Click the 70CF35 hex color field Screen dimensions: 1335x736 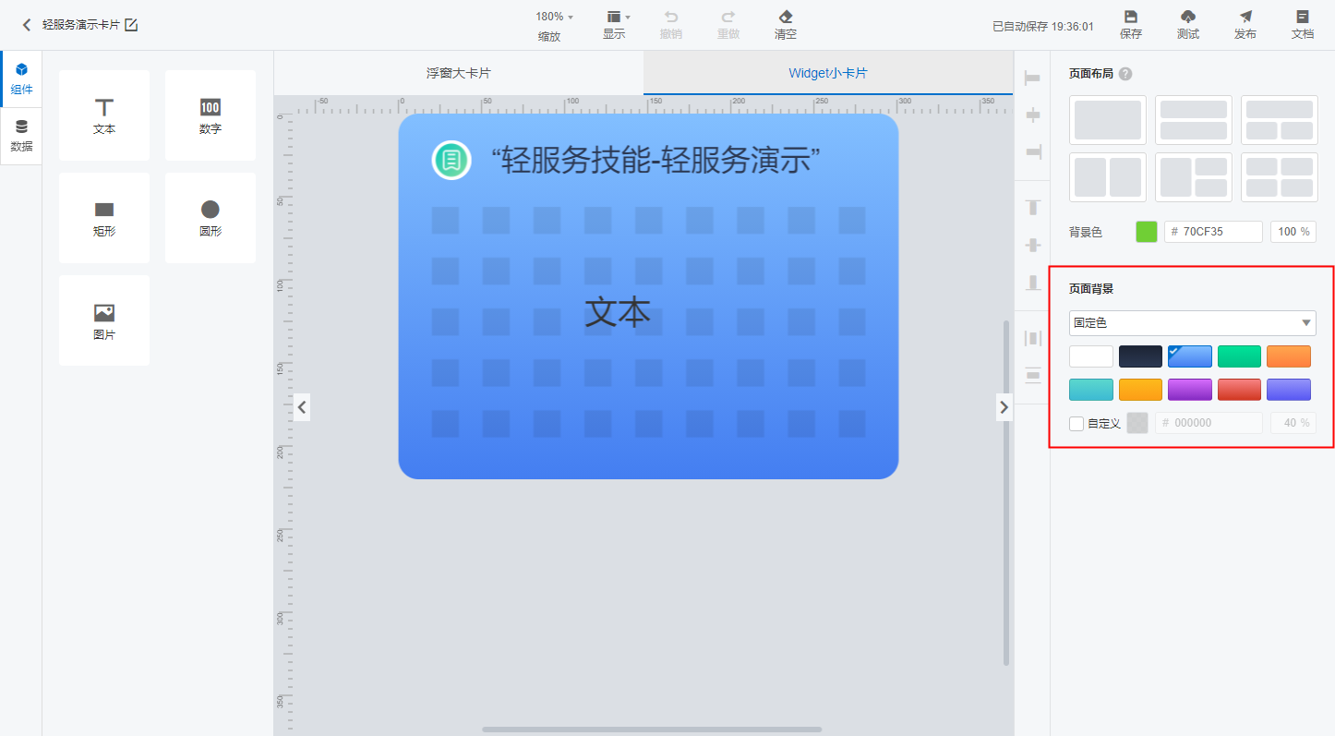coord(1213,232)
